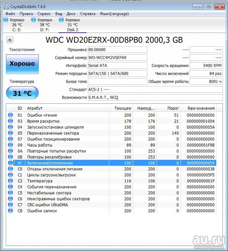
Task: Click status orb of Неисправимые ошибки секторов row
Action: [11, 199]
